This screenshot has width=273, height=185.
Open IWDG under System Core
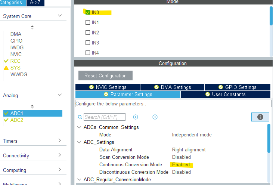17,47
